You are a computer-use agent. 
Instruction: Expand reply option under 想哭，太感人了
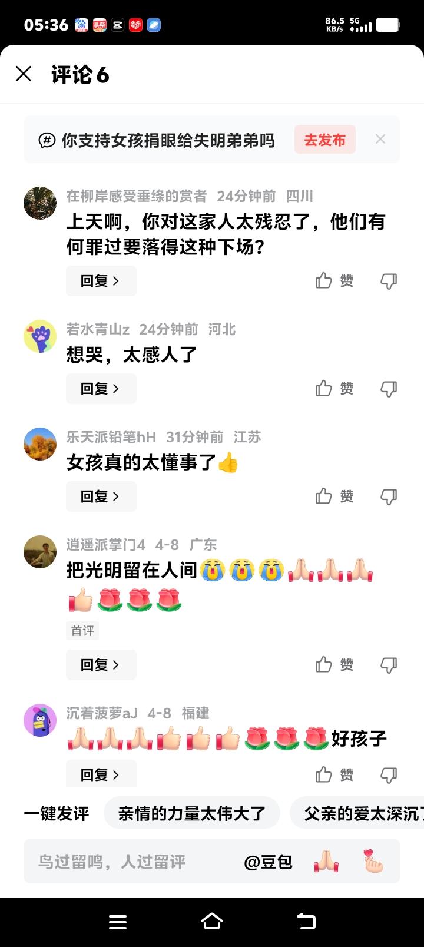101,389
